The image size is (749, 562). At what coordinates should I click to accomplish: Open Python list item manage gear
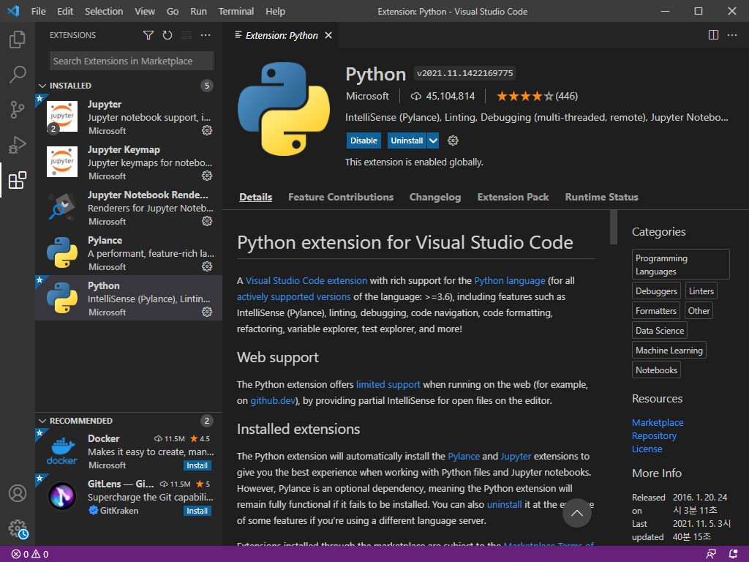point(207,312)
